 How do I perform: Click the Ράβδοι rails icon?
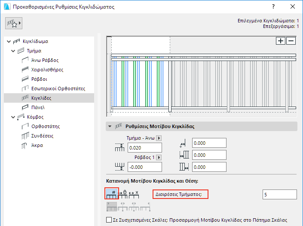25,79
